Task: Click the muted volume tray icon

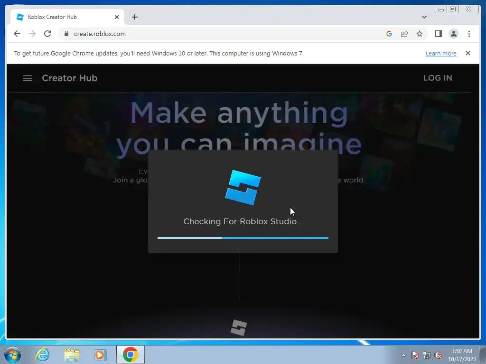Action: click(x=438, y=355)
